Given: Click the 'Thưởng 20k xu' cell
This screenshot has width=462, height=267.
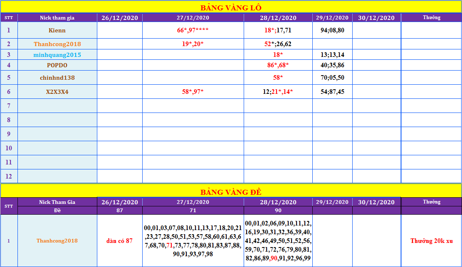Looking at the screenshot, I should (x=432, y=241).
